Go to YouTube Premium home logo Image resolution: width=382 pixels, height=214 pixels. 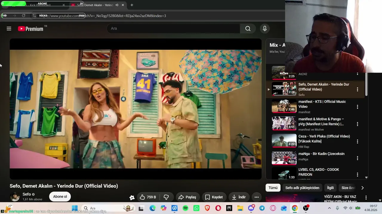31,29
